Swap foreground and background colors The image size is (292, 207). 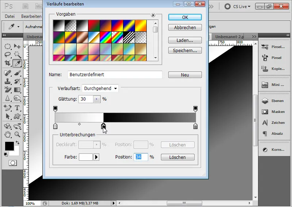18,142
